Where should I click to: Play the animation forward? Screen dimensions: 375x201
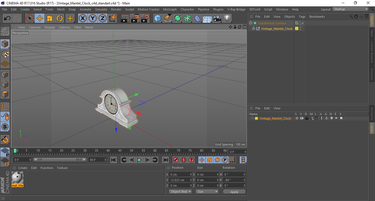[139, 160]
